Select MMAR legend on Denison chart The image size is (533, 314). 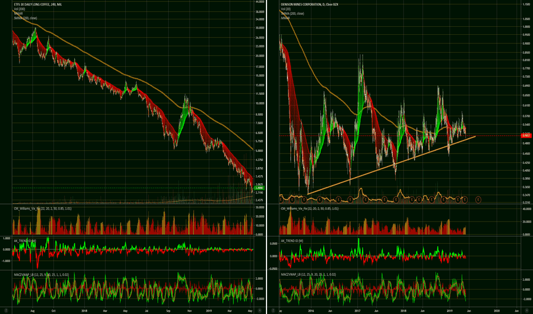click(285, 18)
